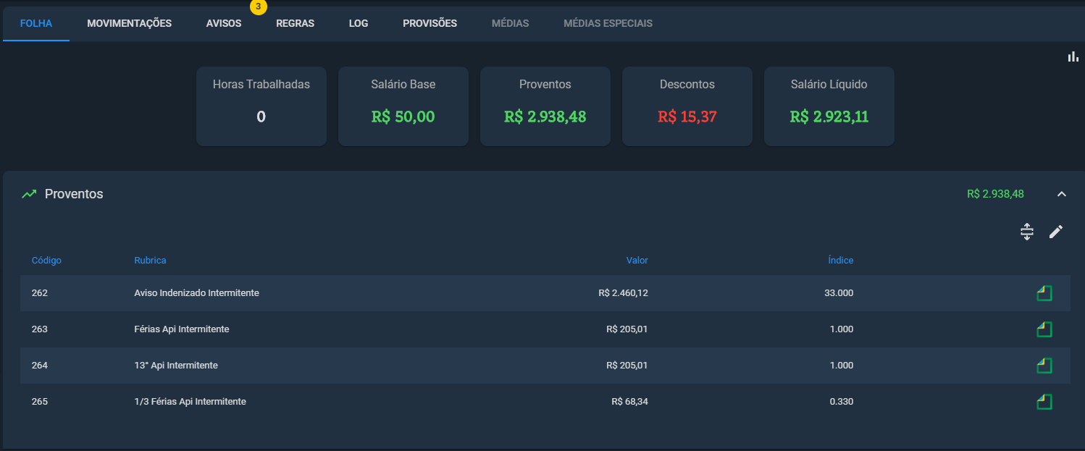Open the note icon for 13° Api Intermitente
Image resolution: width=1085 pixels, height=451 pixels.
coord(1044,366)
